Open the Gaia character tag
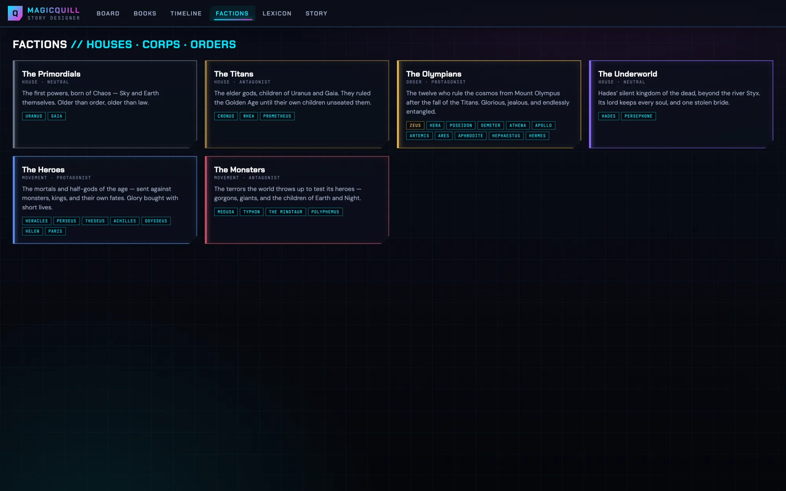This screenshot has width=786, height=491. coord(57,116)
